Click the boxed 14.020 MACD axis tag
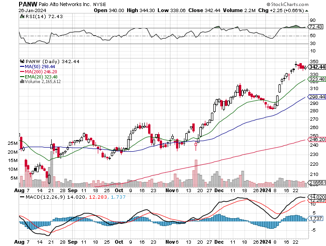 tap(317, 197)
